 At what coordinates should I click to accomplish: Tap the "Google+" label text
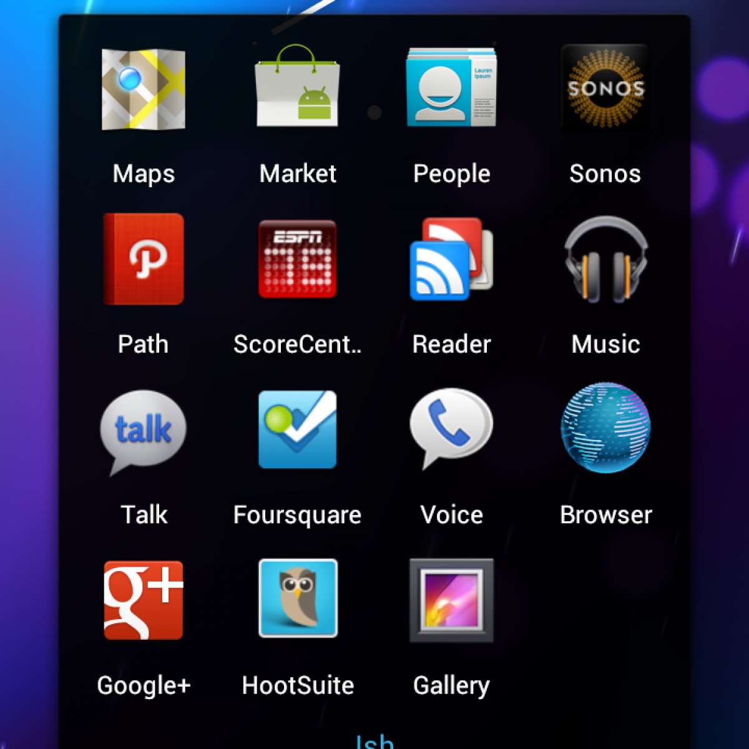[144, 686]
